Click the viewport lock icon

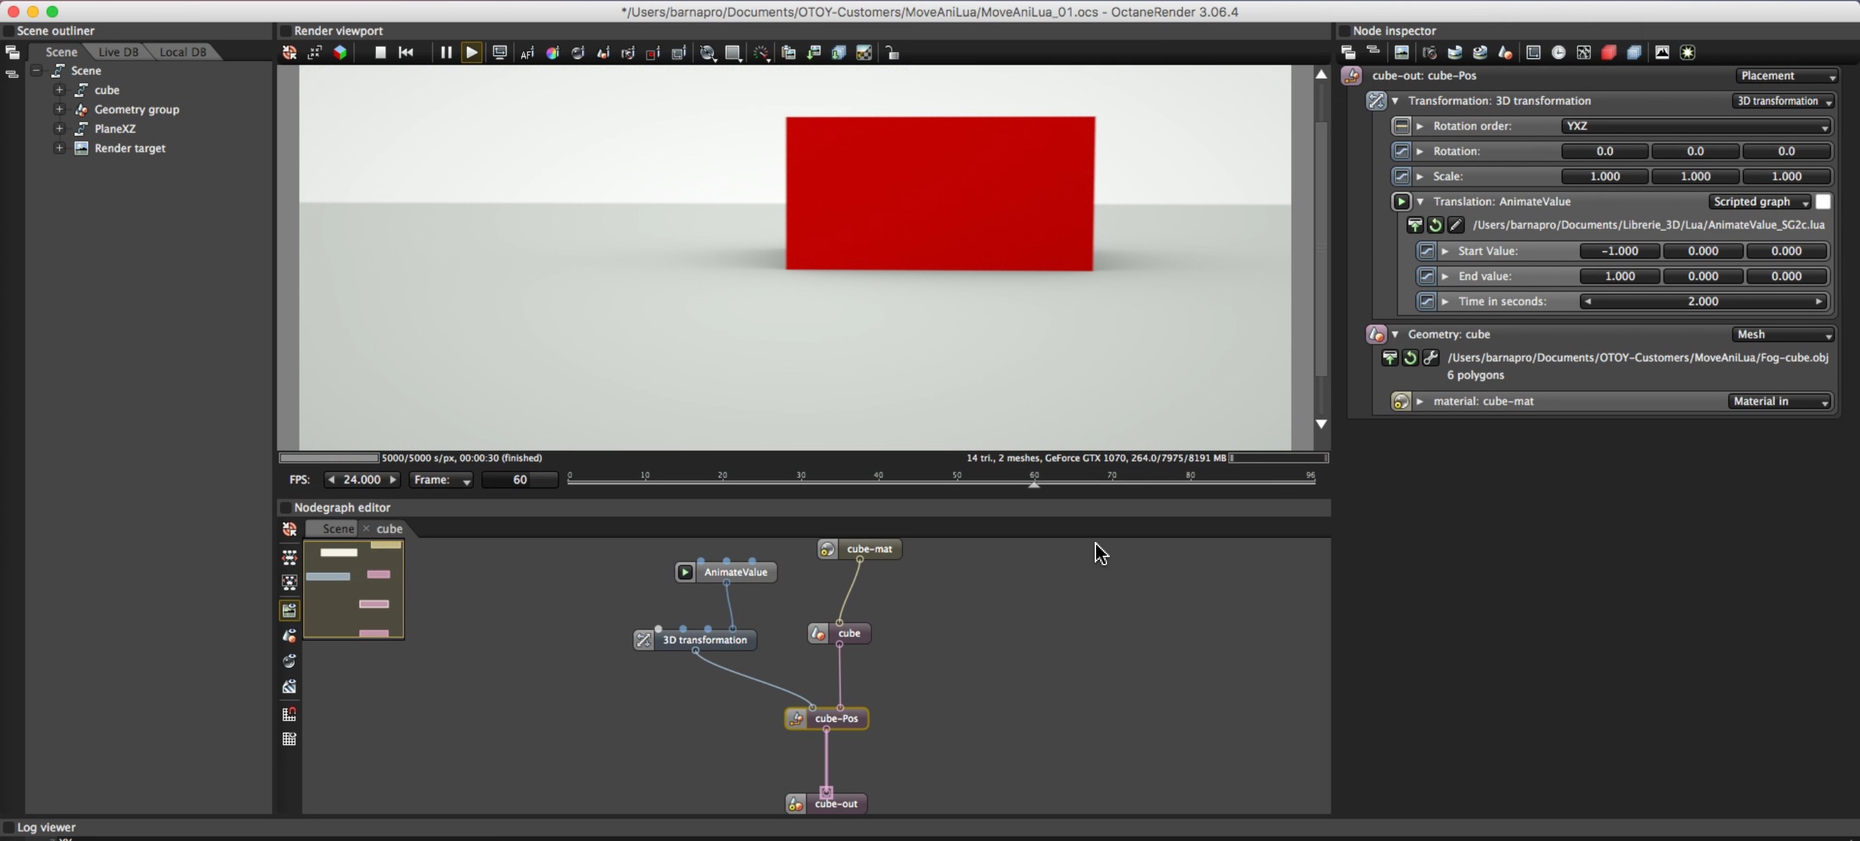[x=893, y=52]
